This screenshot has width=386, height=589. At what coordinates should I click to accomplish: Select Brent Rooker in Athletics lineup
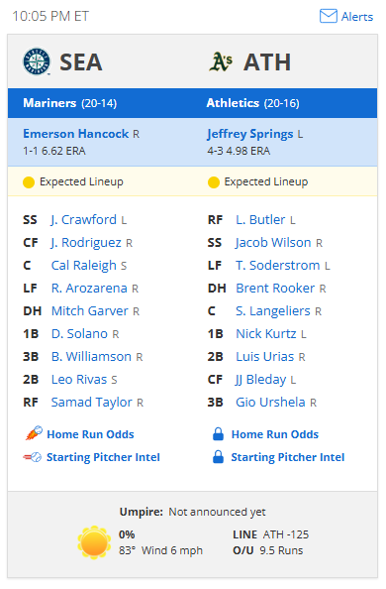[x=275, y=289]
